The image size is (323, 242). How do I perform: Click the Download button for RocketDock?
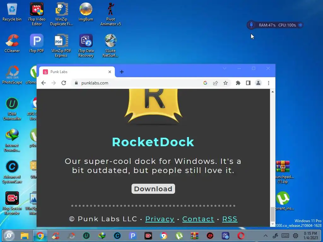(153, 189)
